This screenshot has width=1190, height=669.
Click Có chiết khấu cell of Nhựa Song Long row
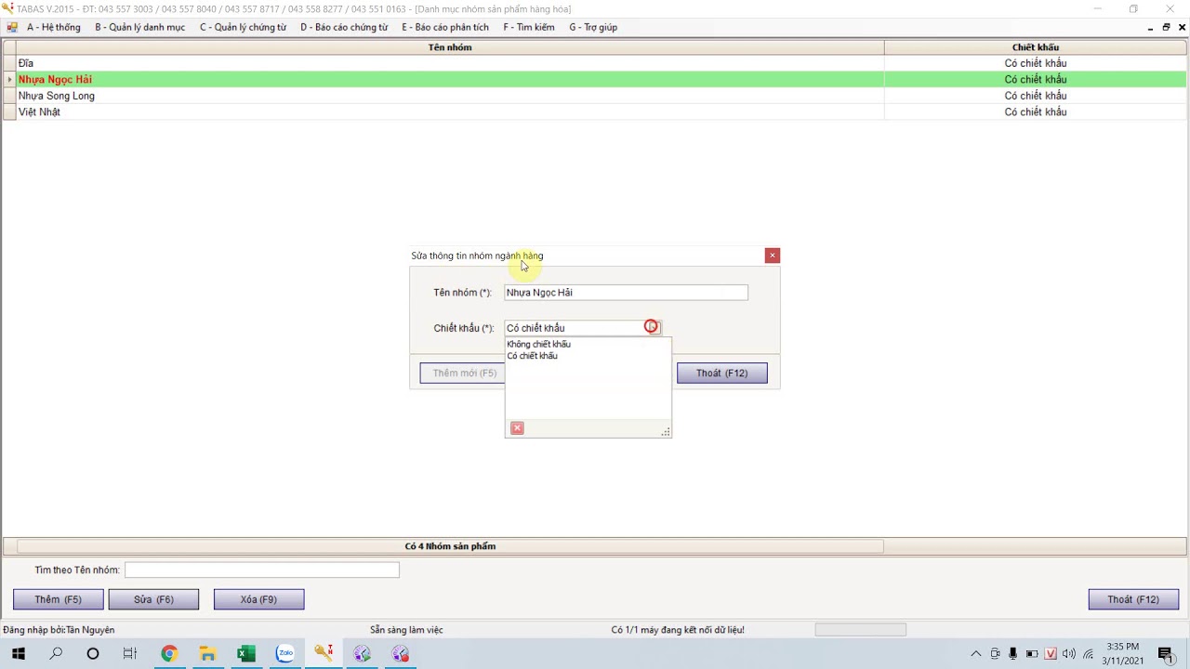(1036, 96)
